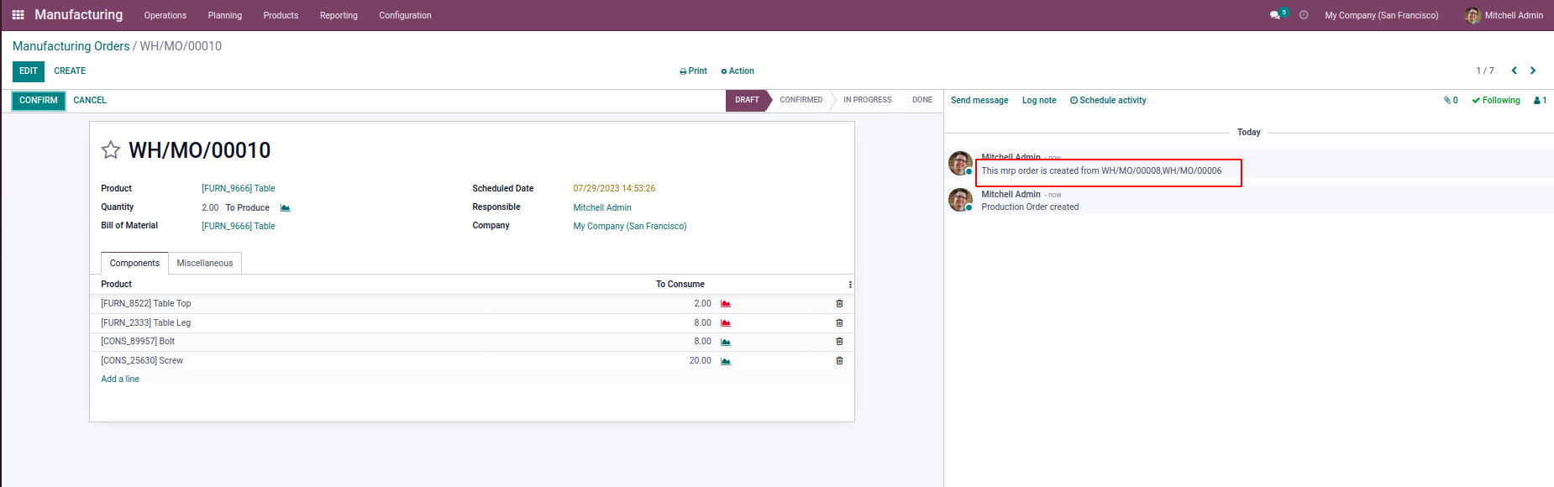Switch to the Miscellaneous tab
Image resolution: width=1554 pixels, height=487 pixels.
205,263
